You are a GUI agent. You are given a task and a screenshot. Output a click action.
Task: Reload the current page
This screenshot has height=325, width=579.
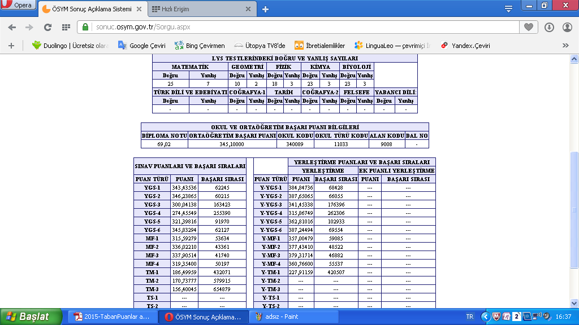pos(47,27)
